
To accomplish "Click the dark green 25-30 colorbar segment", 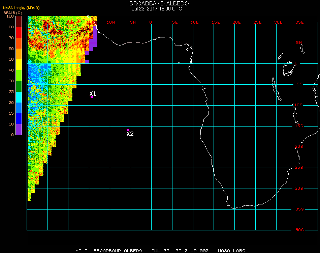I will point(19,86).
